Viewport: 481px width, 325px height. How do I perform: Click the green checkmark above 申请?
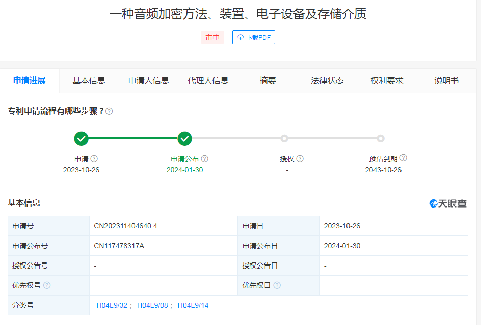82,139
